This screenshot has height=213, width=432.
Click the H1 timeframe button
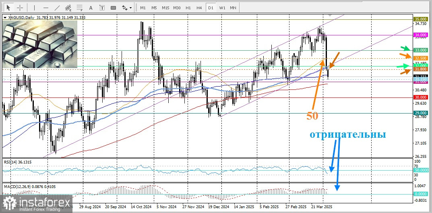click(188, 8)
